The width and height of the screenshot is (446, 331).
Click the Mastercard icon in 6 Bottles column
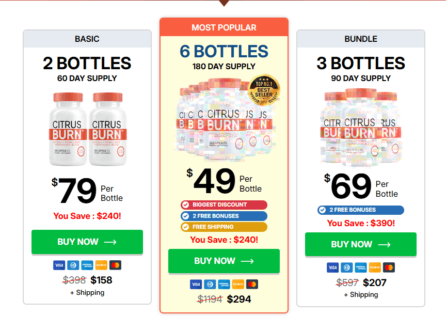[x=252, y=284]
